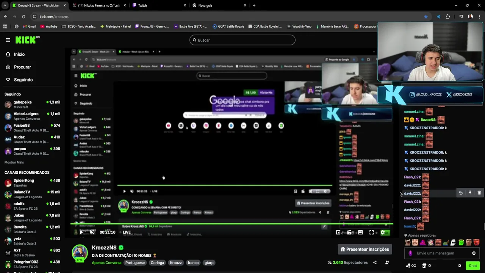
Task: Select the Portuguese tag
Action: (135, 263)
